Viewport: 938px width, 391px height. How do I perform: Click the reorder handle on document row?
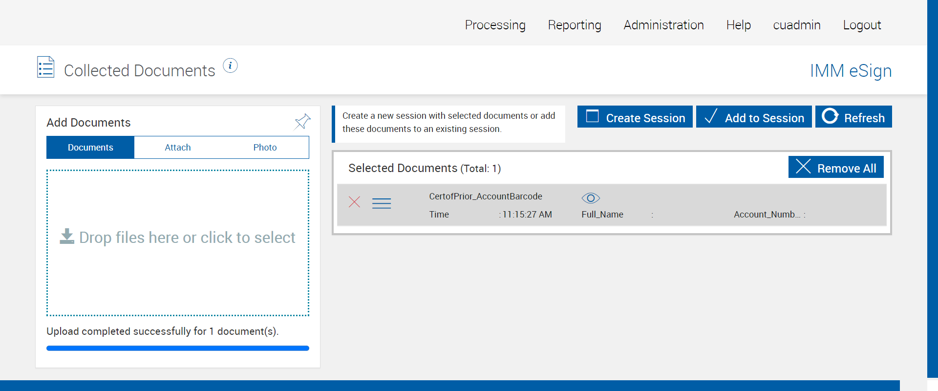click(x=381, y=203)
